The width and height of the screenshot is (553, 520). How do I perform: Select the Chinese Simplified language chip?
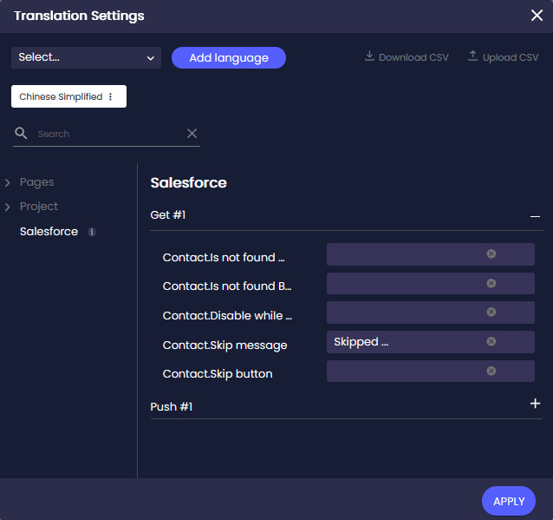68,96
